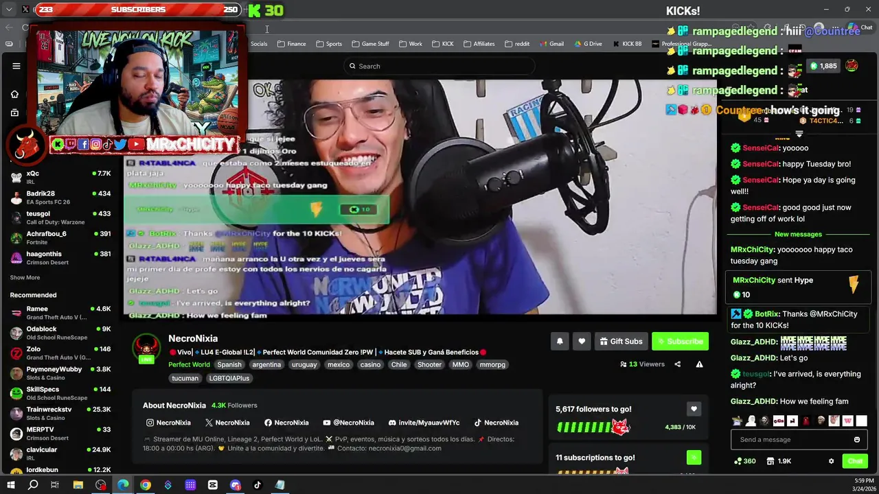Screen dimensions: 879x494
Task: Click the notification bell for NecroNixia
Action: 560,341
